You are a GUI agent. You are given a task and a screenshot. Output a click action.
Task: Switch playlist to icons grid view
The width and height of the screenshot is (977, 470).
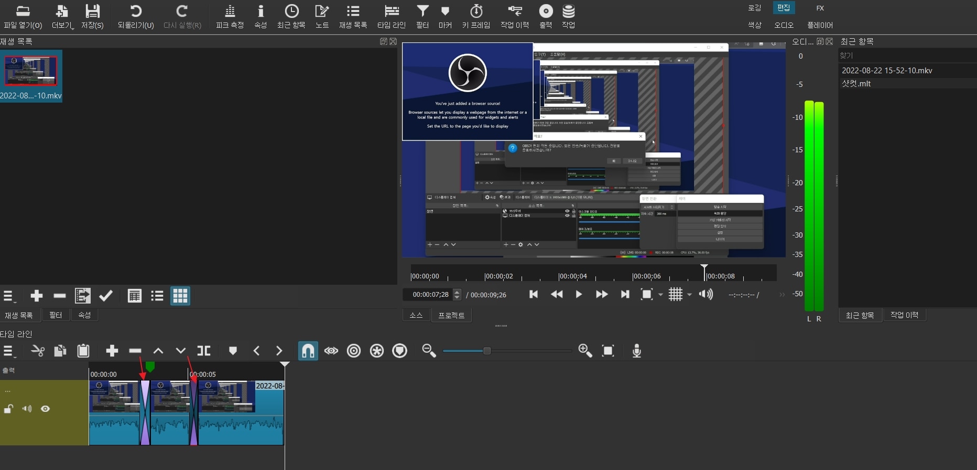pyautogui.click(x=180, y=296)
